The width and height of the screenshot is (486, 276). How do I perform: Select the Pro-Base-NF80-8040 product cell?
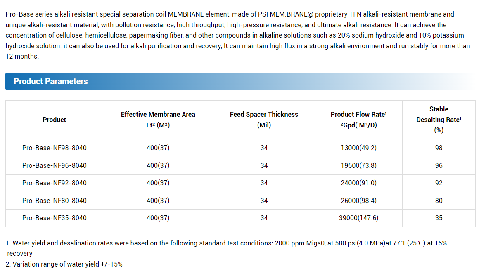point(54,201)
